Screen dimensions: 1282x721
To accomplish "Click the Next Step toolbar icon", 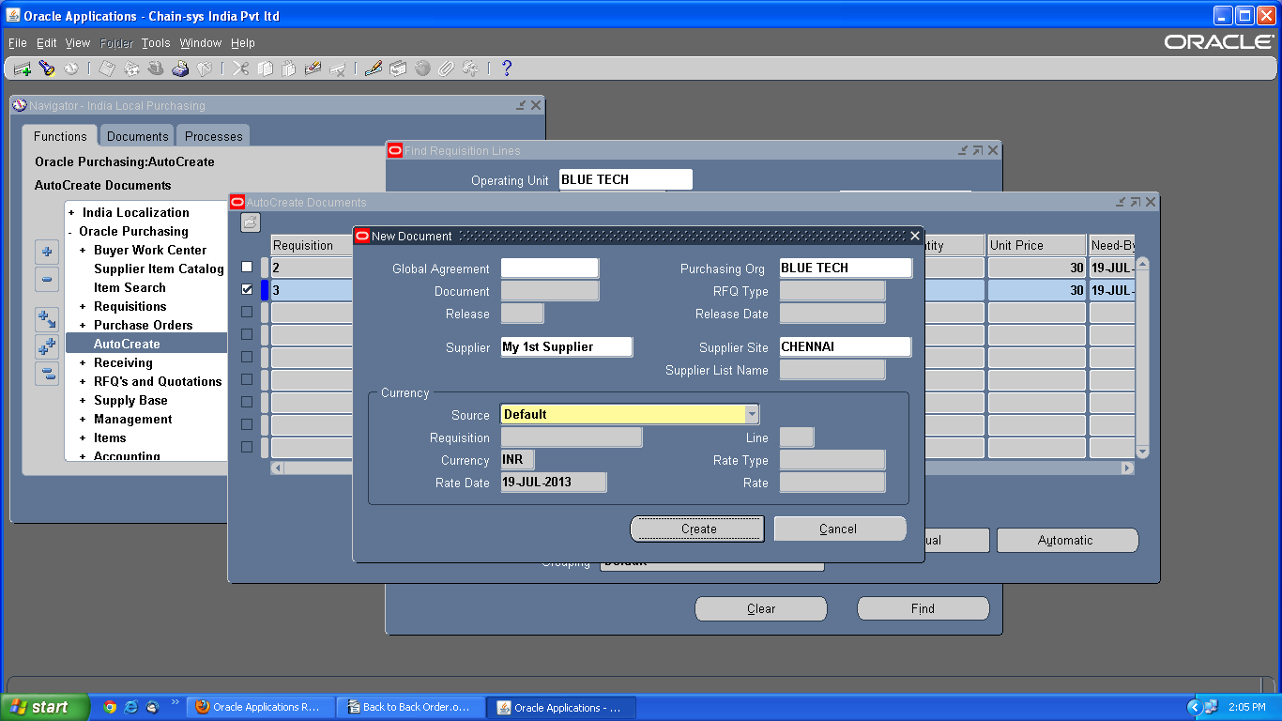I will pyautogui.click(x=131, y=69).
